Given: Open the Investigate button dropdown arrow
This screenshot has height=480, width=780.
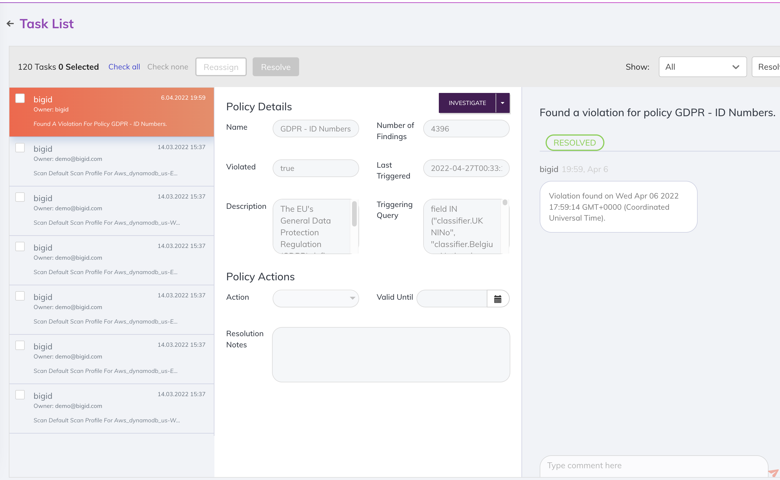Looking at the screenshot, I should [x=503, y=103].
